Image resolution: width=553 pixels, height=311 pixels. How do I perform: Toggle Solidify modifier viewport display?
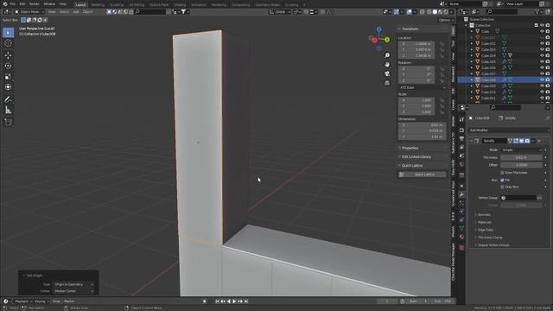[x=522, y=141]
